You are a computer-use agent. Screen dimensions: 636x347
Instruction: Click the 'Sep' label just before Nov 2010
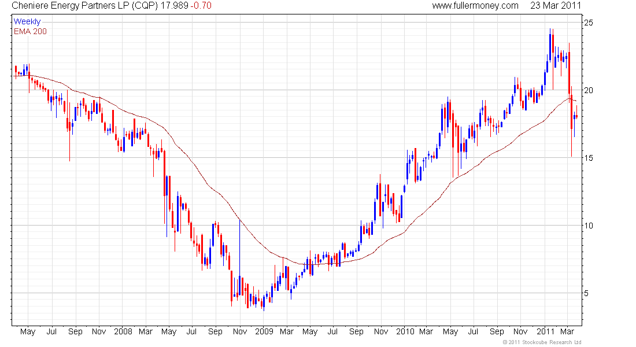pos(497,331)
